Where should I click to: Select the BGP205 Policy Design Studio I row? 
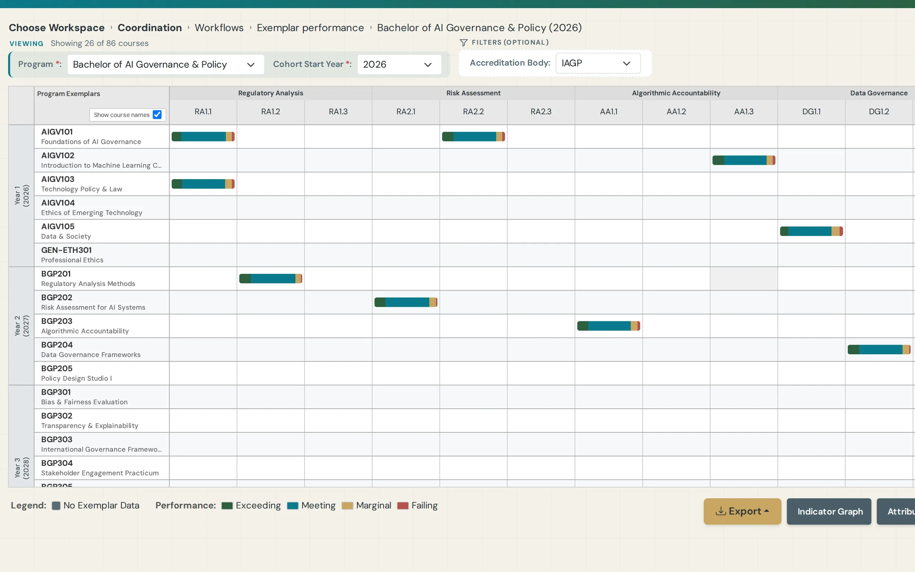pos(102,373)
